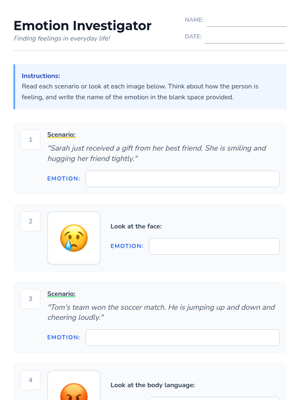Click the first underlined Scenario label

(61, 134)
